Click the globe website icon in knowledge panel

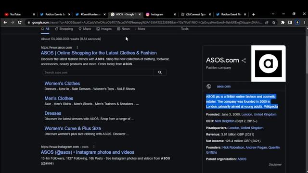click(209, 86)
